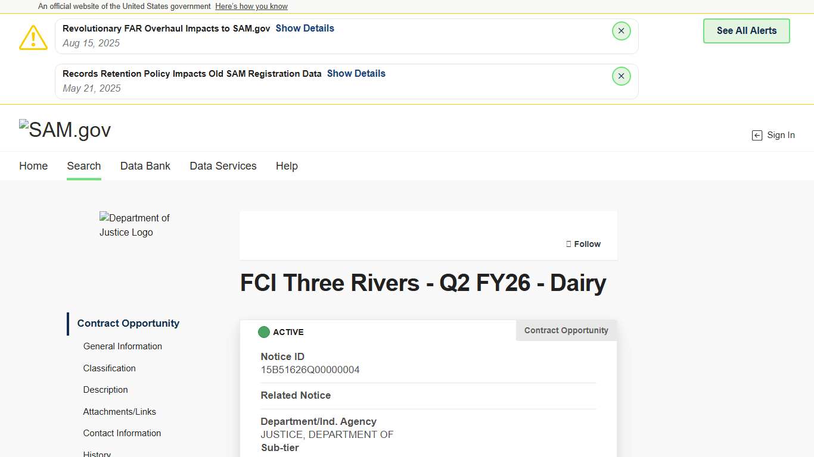Navigate to Data Services
The width and height of the screenshot is (814, 457).
point(223,166)
